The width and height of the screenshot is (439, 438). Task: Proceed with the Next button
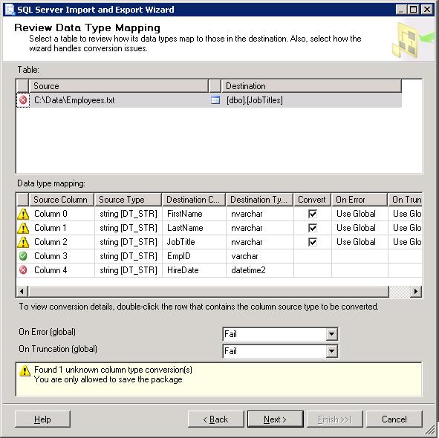pos(276,419)
